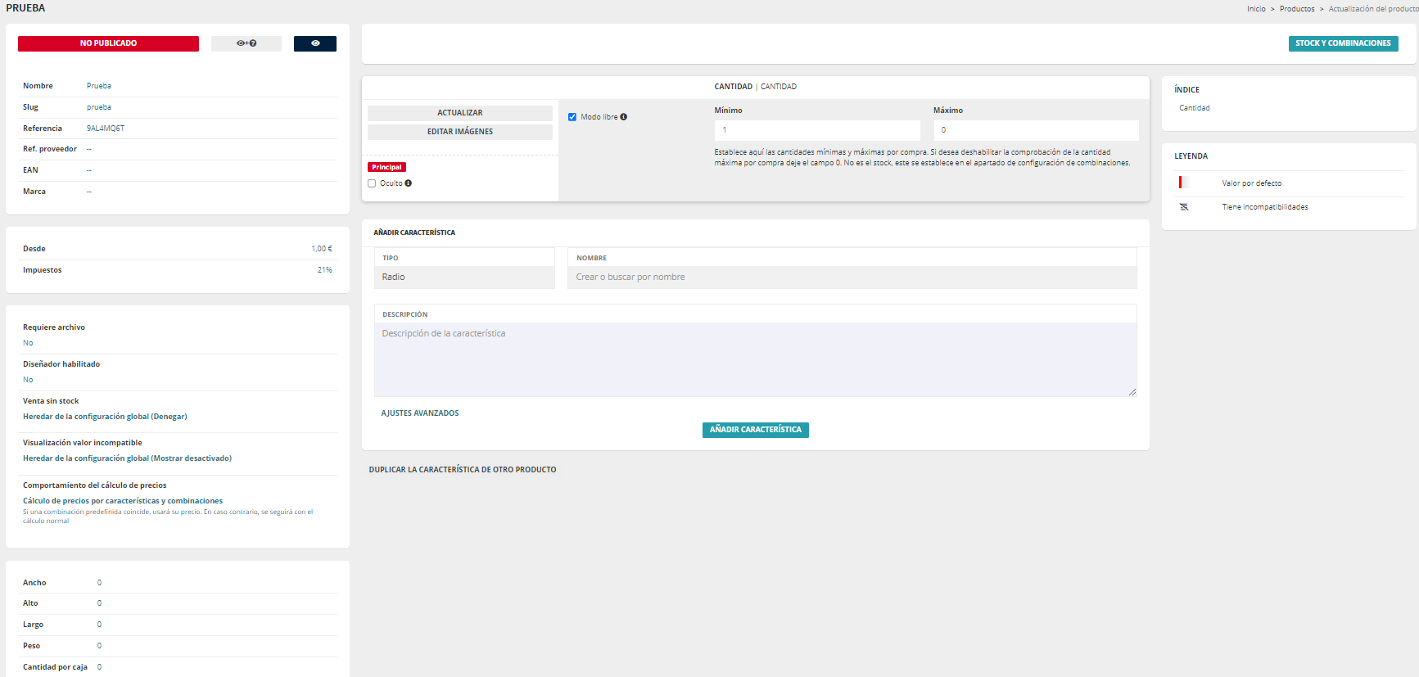Expand Duplicar la característica de otro producto
Image resolution: width=1419 pixels, height=677 pixels.
click(463, 470)
